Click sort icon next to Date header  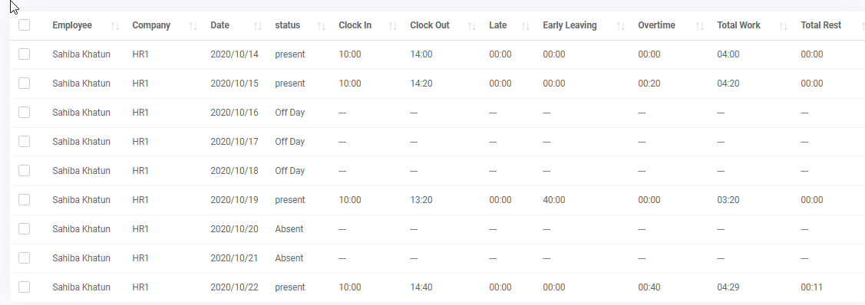258,26
